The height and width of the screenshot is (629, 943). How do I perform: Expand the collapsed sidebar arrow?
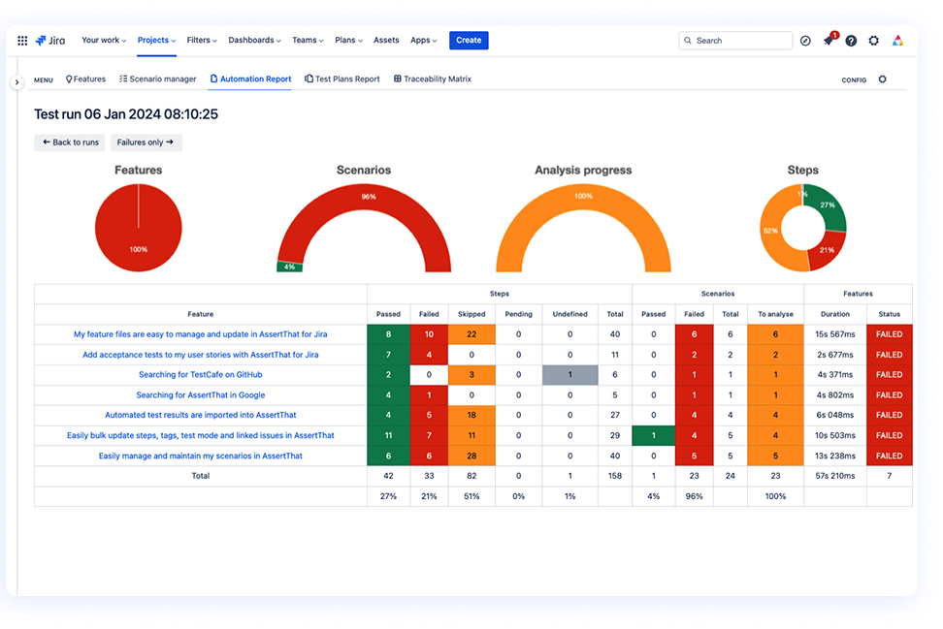pyautogui.click(x=16, y=82)
